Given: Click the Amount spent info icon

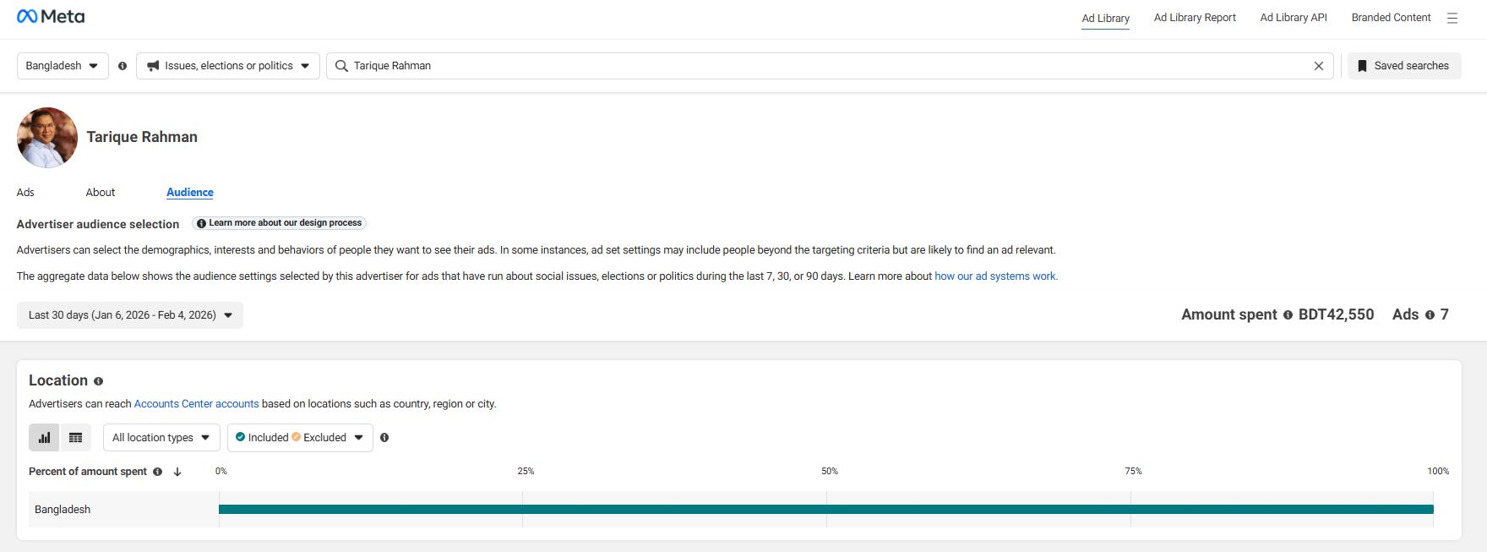Looking at the screenshot, I should click(1288, 315).
